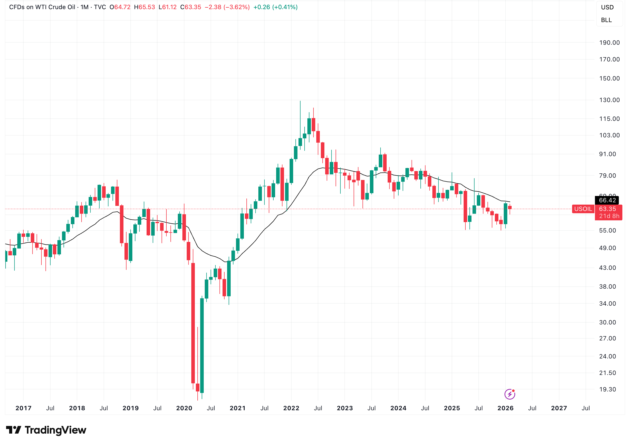Click the open value 64.72 in header
The image size is (630, 445).
coord(122,7)
